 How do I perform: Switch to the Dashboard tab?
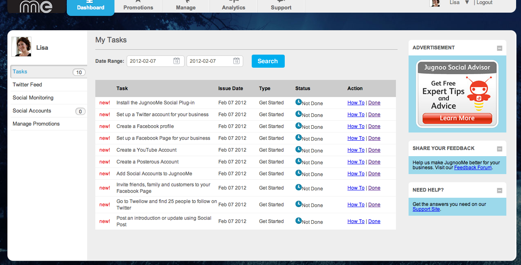tap(90, 7)
